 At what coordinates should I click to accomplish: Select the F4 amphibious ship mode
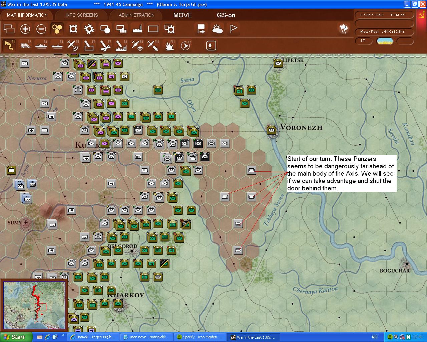point(57,45)
